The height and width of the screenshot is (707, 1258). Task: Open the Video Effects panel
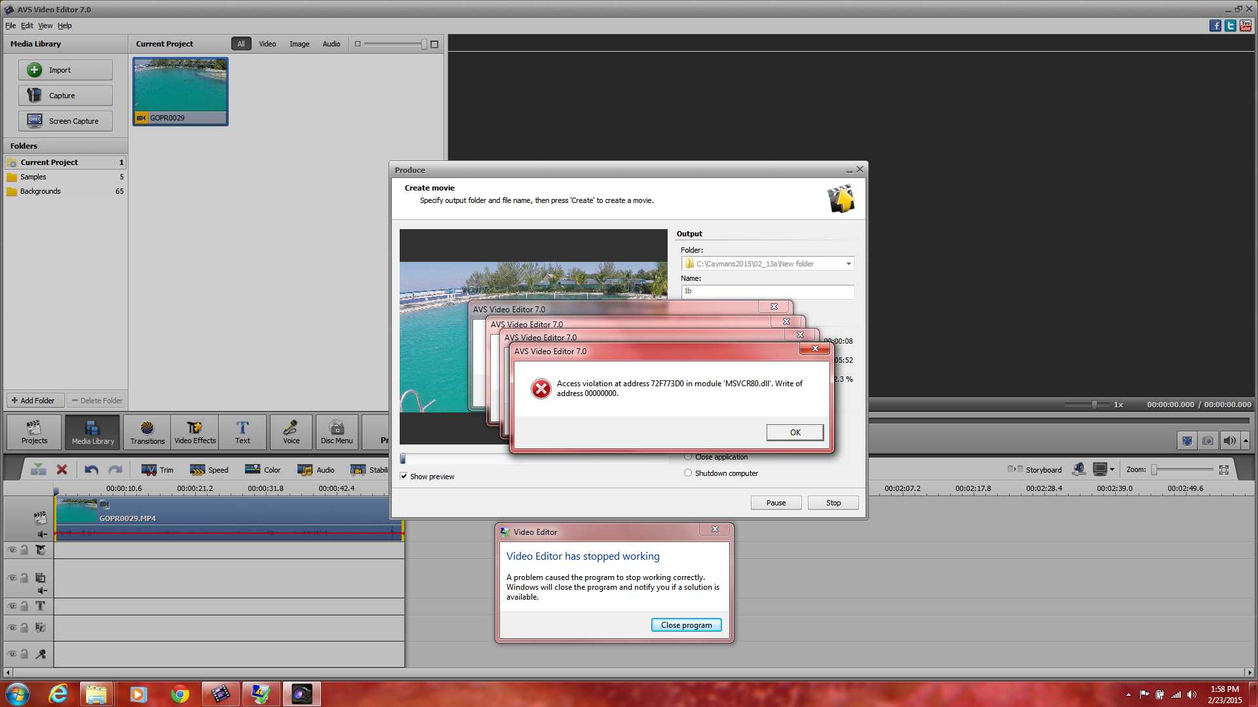pos(195,432)
